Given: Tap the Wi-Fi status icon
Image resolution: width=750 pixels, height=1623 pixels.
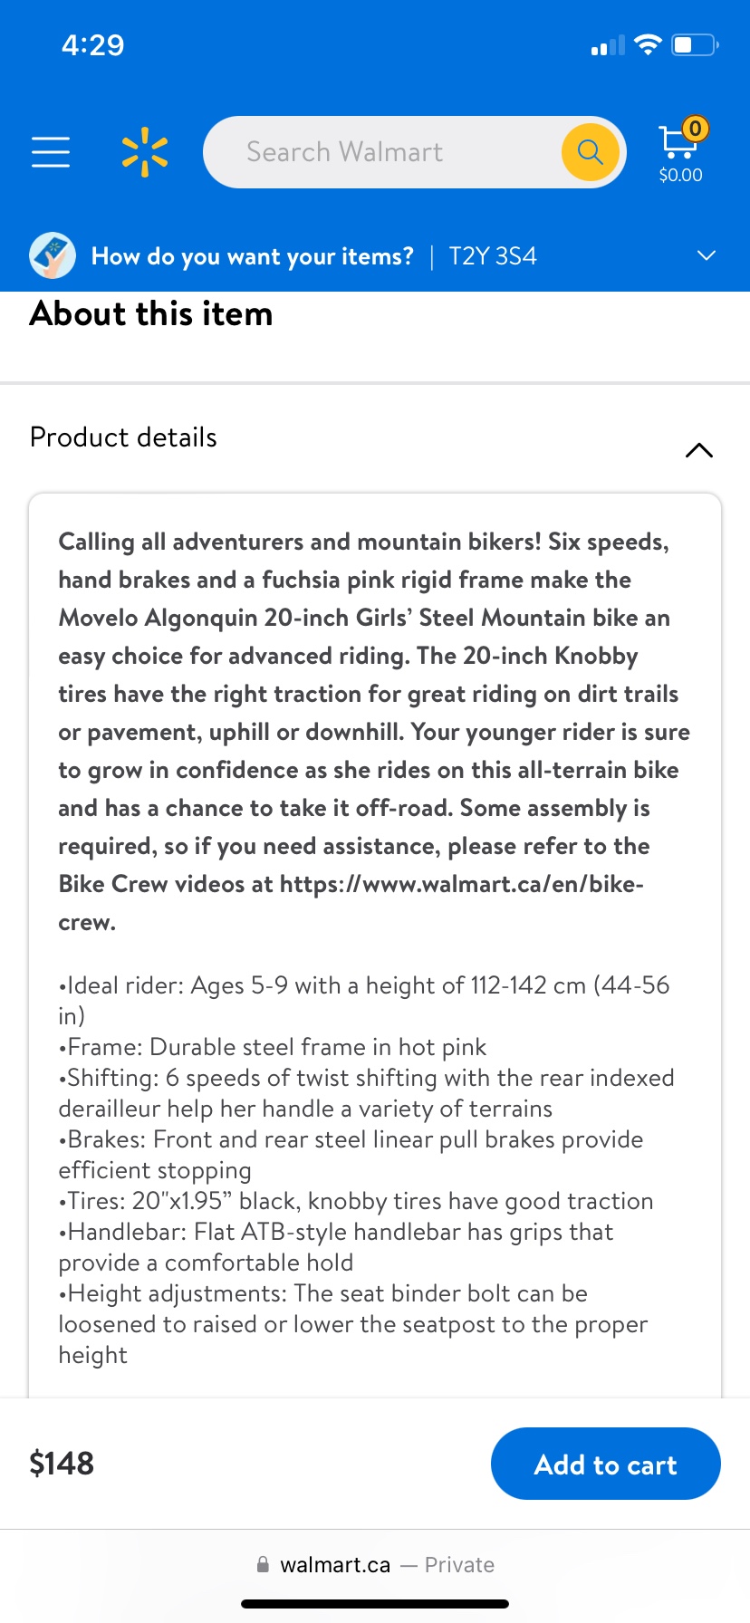Looking at the screenshot, I should tap(648, 45).
